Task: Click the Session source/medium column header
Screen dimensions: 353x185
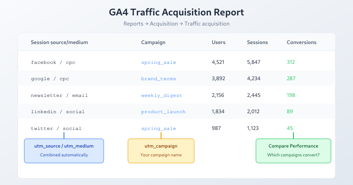Action: coord(60,42)
